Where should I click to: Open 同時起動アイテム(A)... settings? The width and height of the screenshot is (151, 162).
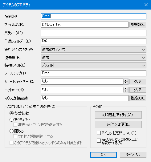click(x=118, y=115)
